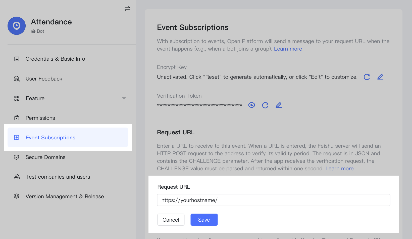The image size is (412, 239).
Task: Select Event Subscriptions in sidebar
Action: [x=50, y=138]
